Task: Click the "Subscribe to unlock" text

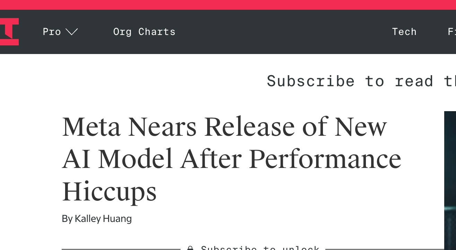Action: coord(260,248)
